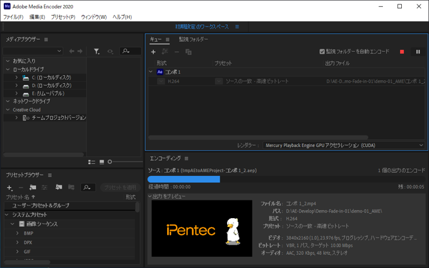
Task: Click the preset browser search field
Action: [88, 187]
